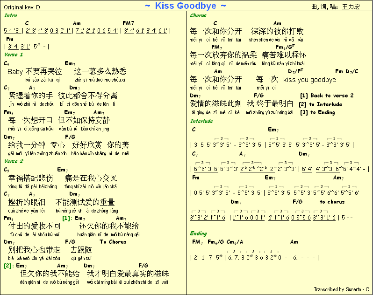Image resolution: width=373 pixels, height=295 pixels.
Task: Click the 'To Chorus' note in Verse 2
Action: click(113, 242)
